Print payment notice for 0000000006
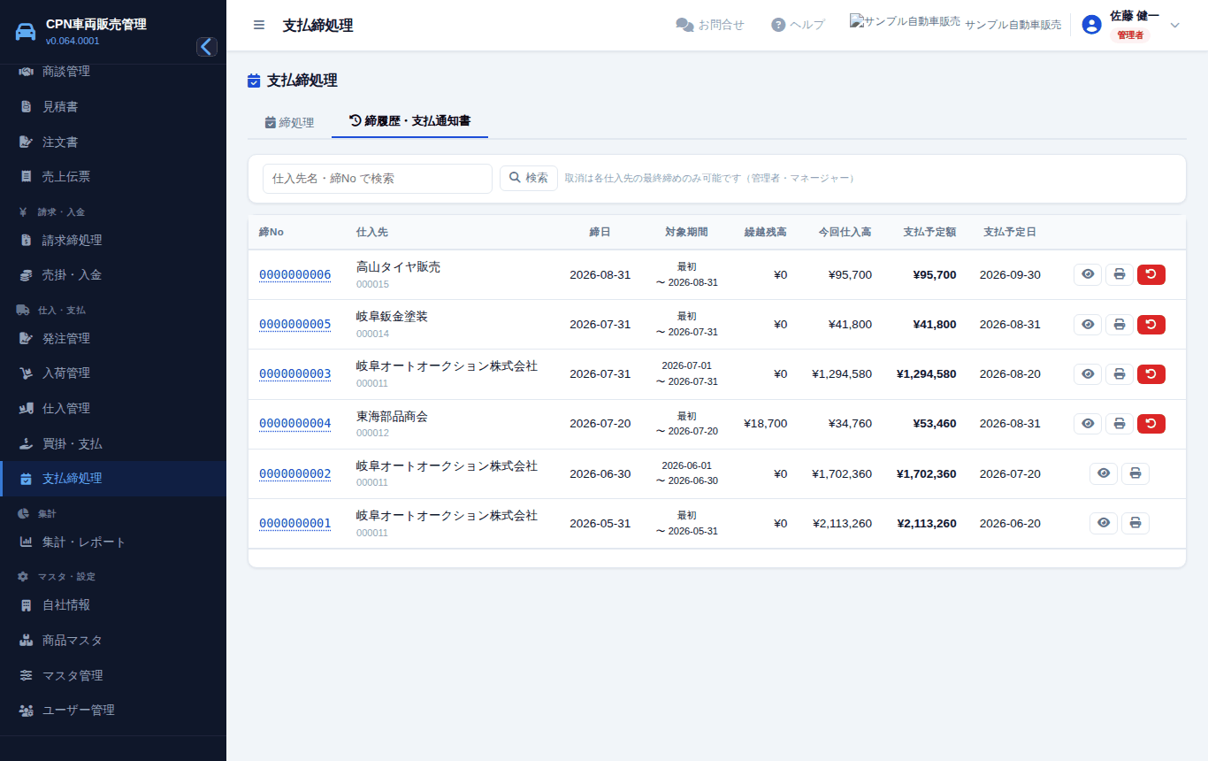 coord(1120,274)
